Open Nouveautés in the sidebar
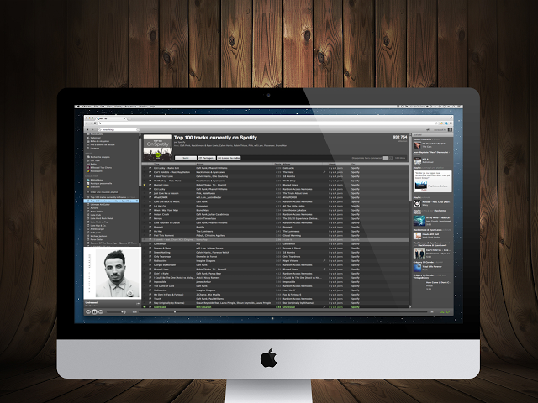Screen dimensions: 538x403 [x=97, y=134]
